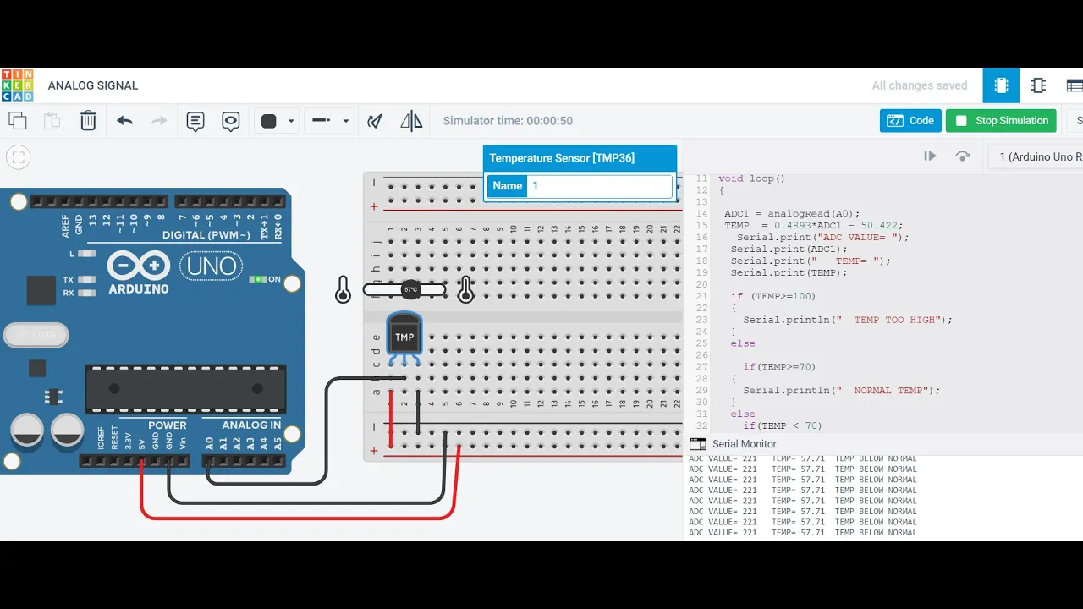Screen dimensions: 1083x609
Task: Click the mirror component icon
Action: [x=411, y=121]
